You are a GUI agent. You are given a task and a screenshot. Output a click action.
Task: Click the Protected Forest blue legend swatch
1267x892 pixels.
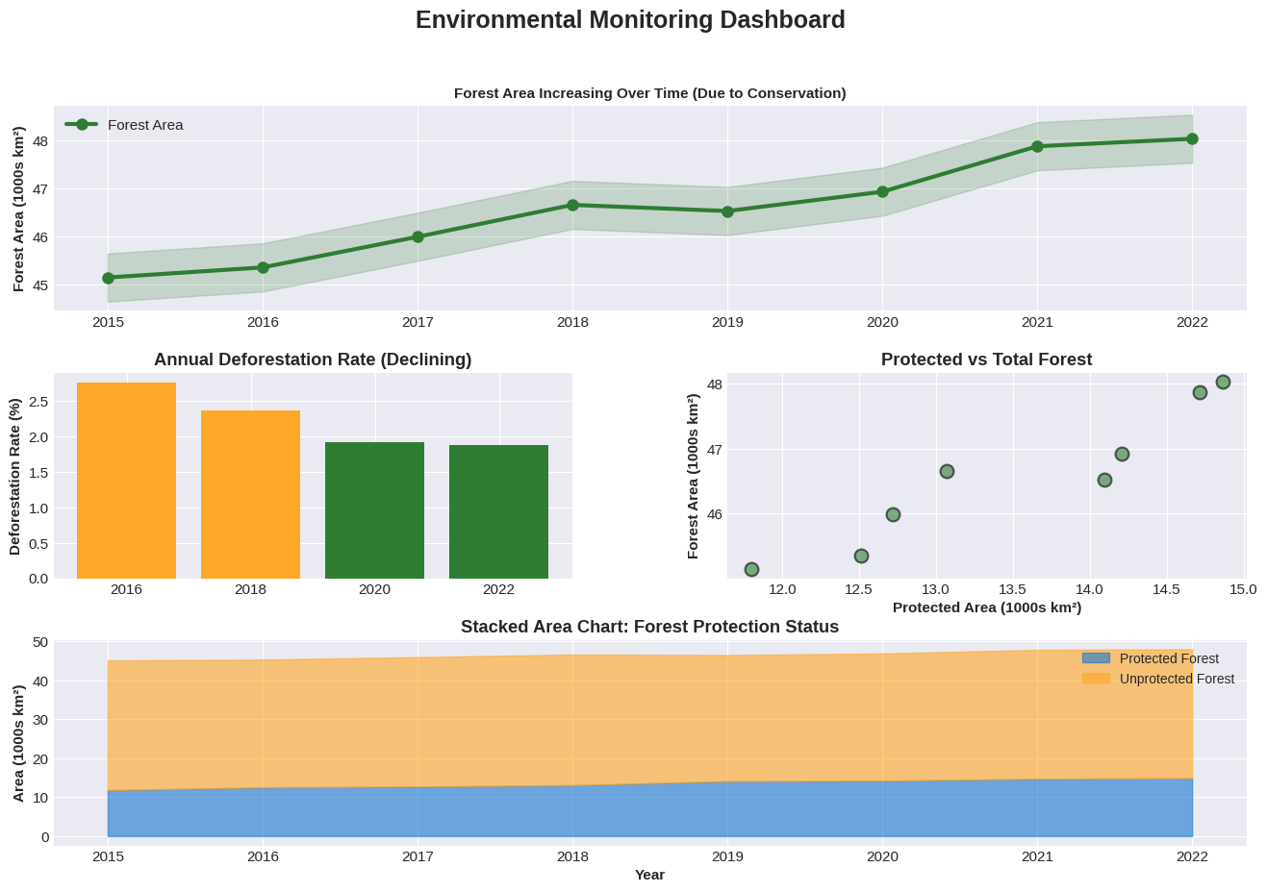pos(1096,658)
